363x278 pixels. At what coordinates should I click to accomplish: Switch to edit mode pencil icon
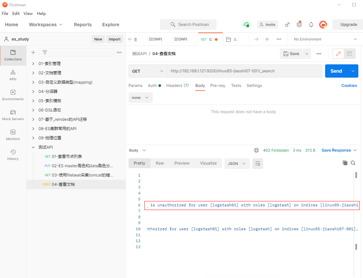click(x=338, y=54)
